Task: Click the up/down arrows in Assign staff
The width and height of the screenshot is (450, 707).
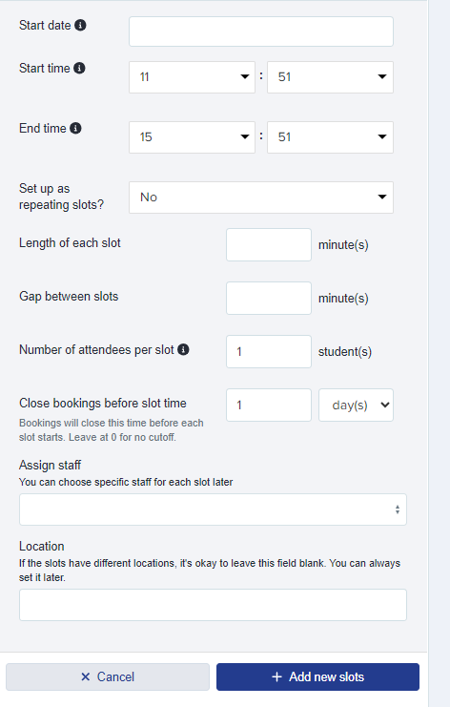Action: pos(398,509)
